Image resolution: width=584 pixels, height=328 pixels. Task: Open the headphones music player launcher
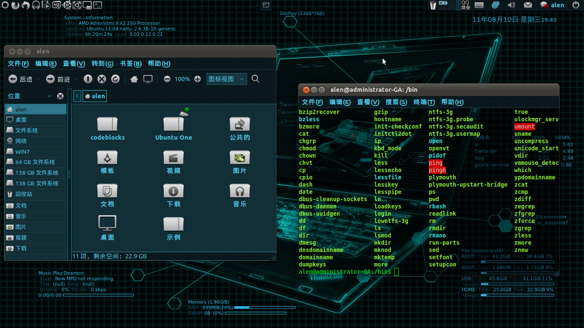(x=36, y=5)
